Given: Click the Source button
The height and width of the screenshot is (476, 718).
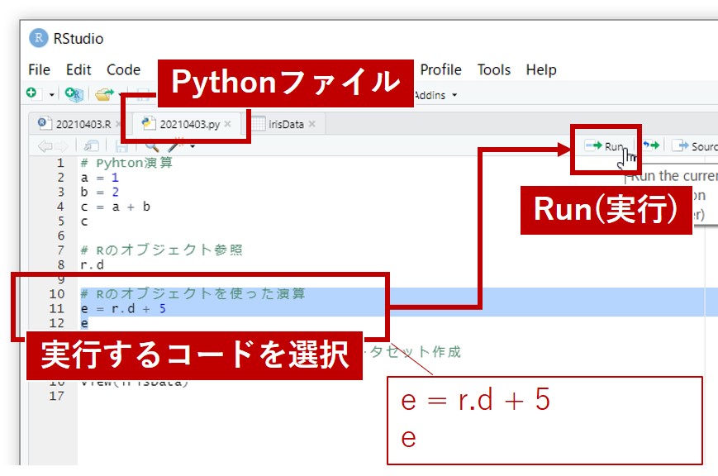Looking at the screenshot, I should coord(694,146).
